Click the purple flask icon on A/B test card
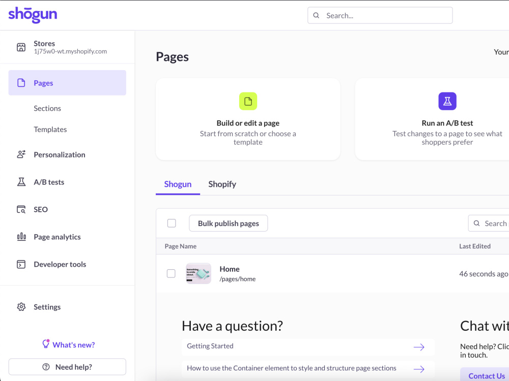Image resolution: width=509 pixels, height=381 pixels. tap(447, 101)
